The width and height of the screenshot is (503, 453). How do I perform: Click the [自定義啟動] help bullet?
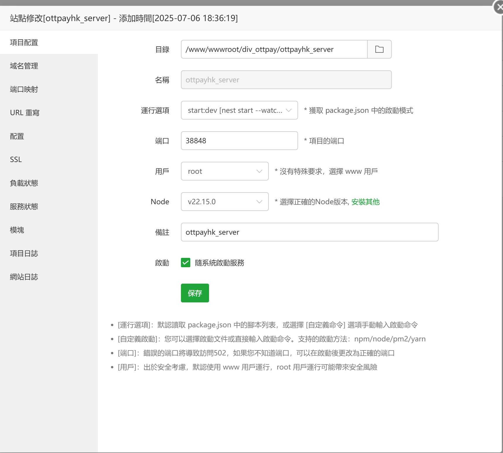pos(272,339)
